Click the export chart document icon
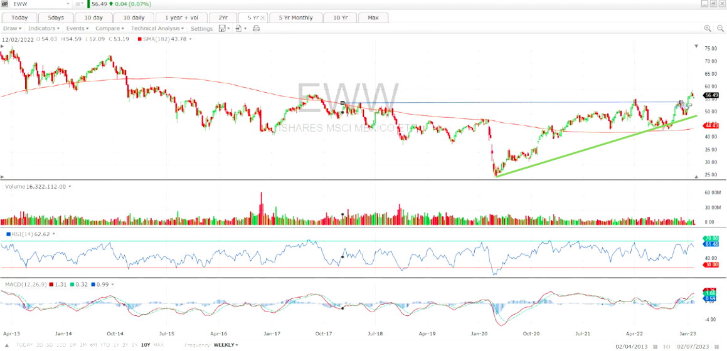Viewport: 727px width, 351px height. [239, 28]
